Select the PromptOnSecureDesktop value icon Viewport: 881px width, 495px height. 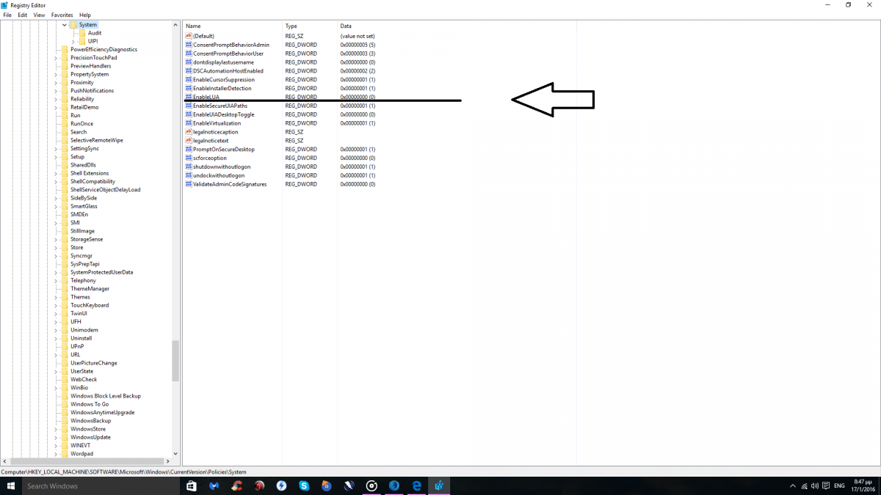point(189,150)
